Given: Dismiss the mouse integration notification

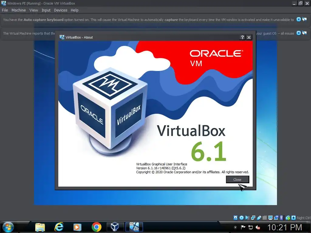Looking at the screenshot, I should [x=299, y=33].
